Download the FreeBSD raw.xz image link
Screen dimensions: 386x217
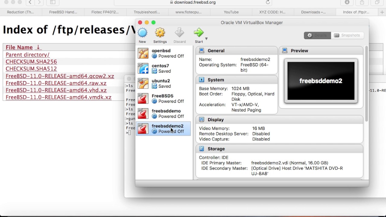point(56,83)
